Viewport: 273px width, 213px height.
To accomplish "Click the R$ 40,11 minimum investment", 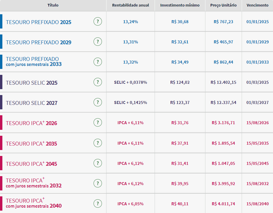I will point(180,204).
